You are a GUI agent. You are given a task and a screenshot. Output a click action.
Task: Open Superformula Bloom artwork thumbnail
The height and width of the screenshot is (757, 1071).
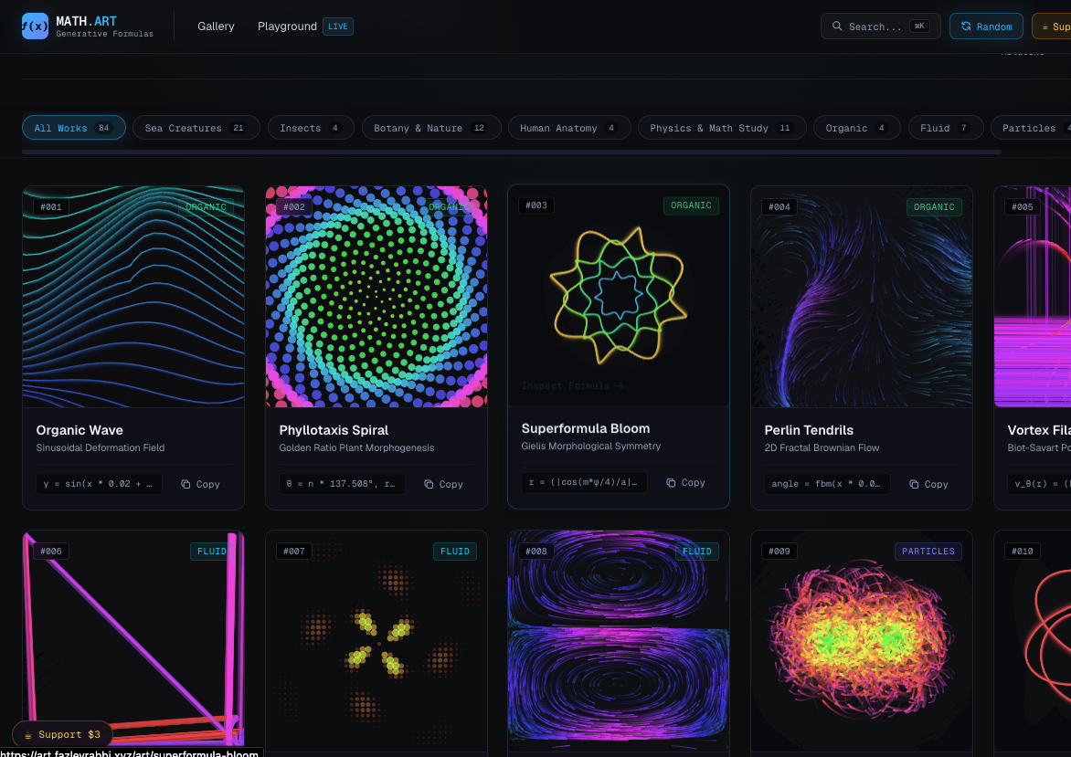click(619, 295)
